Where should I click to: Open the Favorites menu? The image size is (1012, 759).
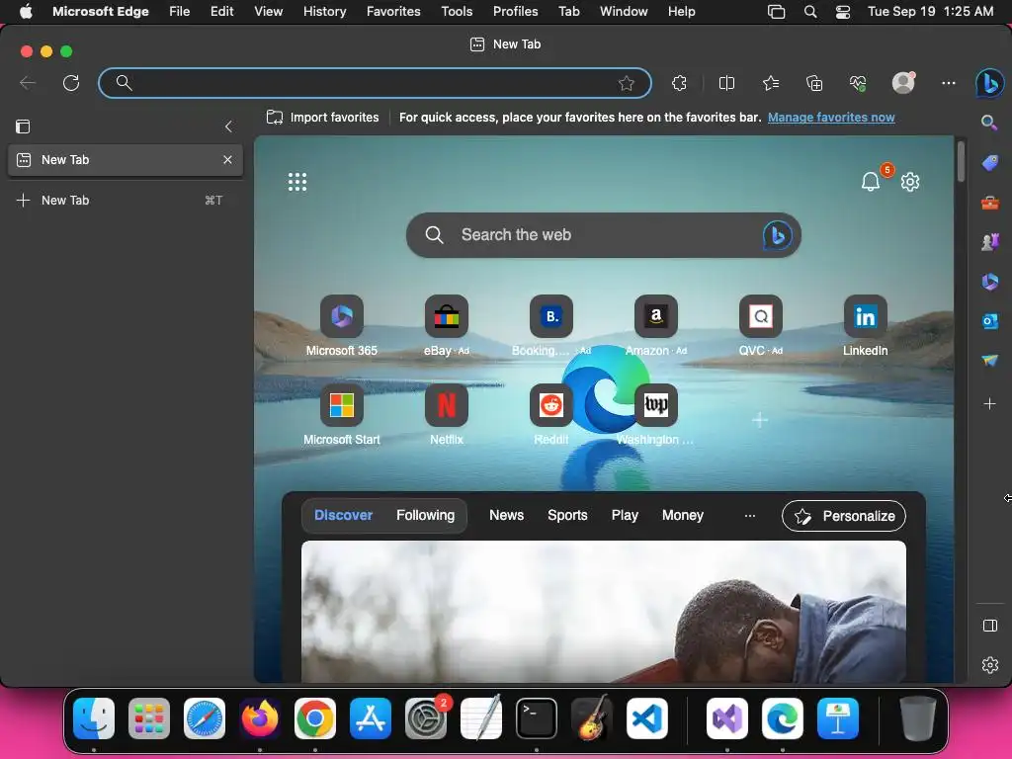click(x=393, y=11)
